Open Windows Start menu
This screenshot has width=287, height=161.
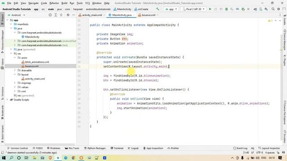(4, 158)
